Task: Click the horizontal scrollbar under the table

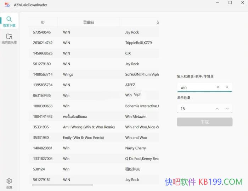Action: tap(62, 185)
